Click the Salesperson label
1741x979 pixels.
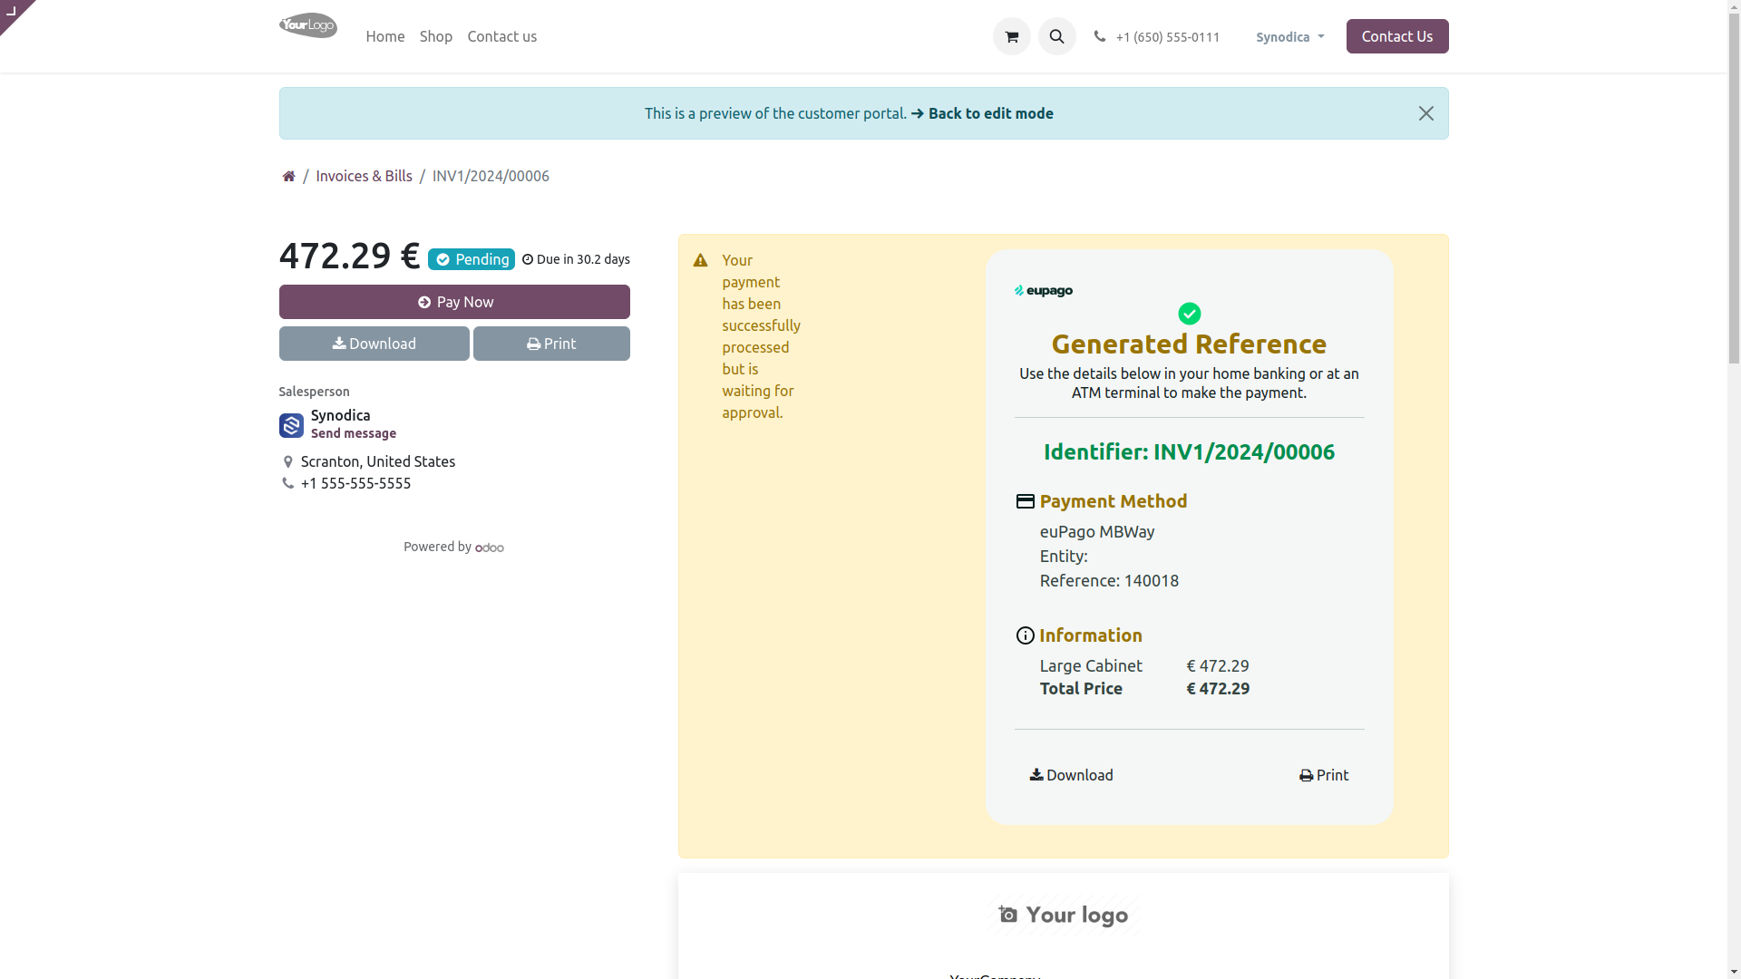click(314, 392)
